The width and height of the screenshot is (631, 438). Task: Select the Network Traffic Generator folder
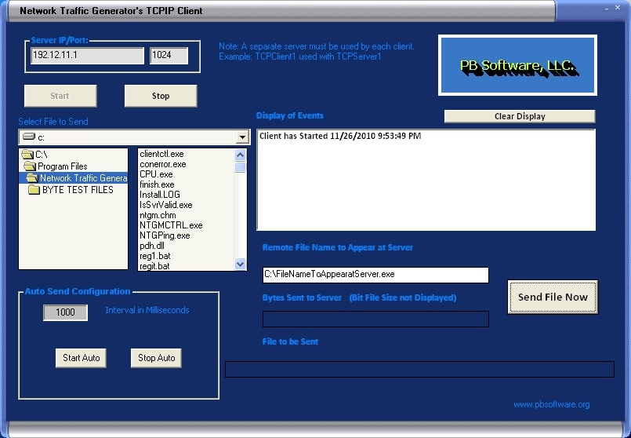(73, 177)
